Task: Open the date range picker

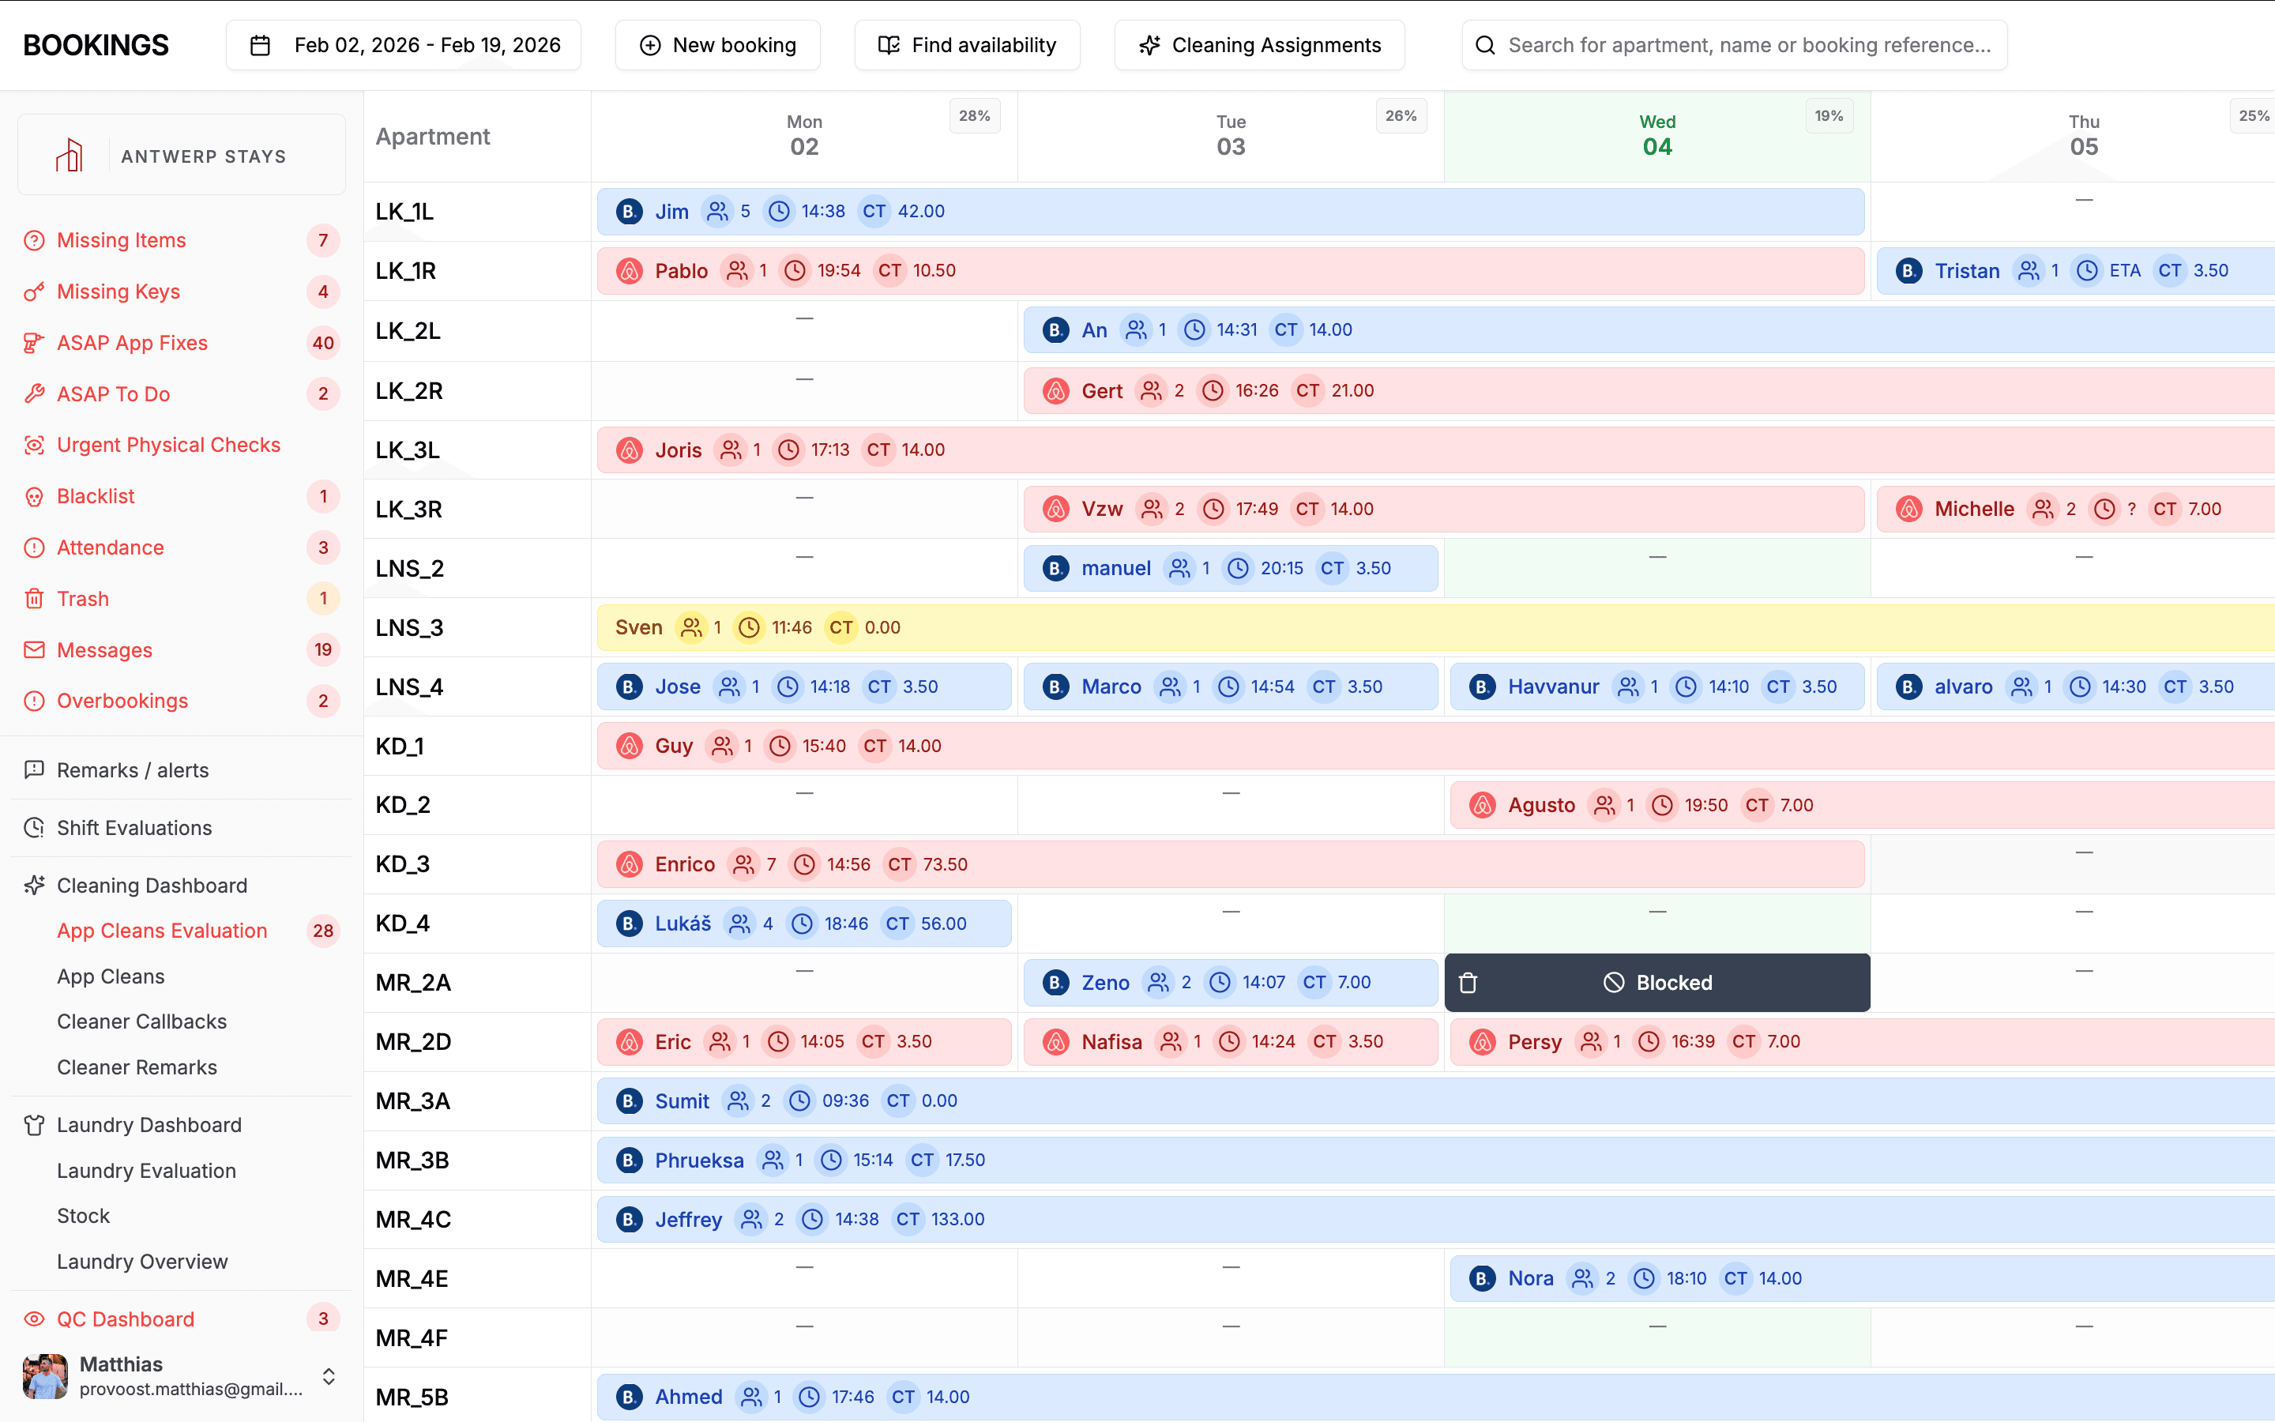Action: pos(404,45)
